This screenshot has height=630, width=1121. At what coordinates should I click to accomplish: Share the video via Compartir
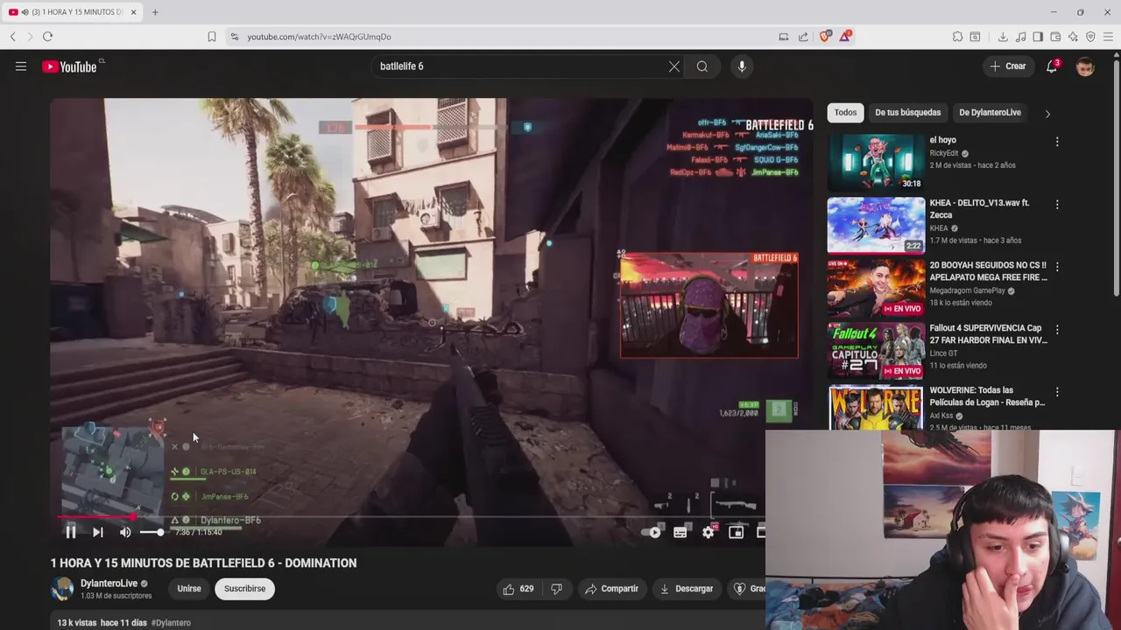click(x=611, y=589)
